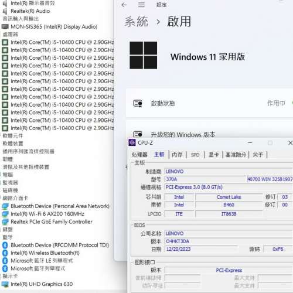Click BIOS date 12/20/2023 field

pyautogui.click(x=201, y=249)
